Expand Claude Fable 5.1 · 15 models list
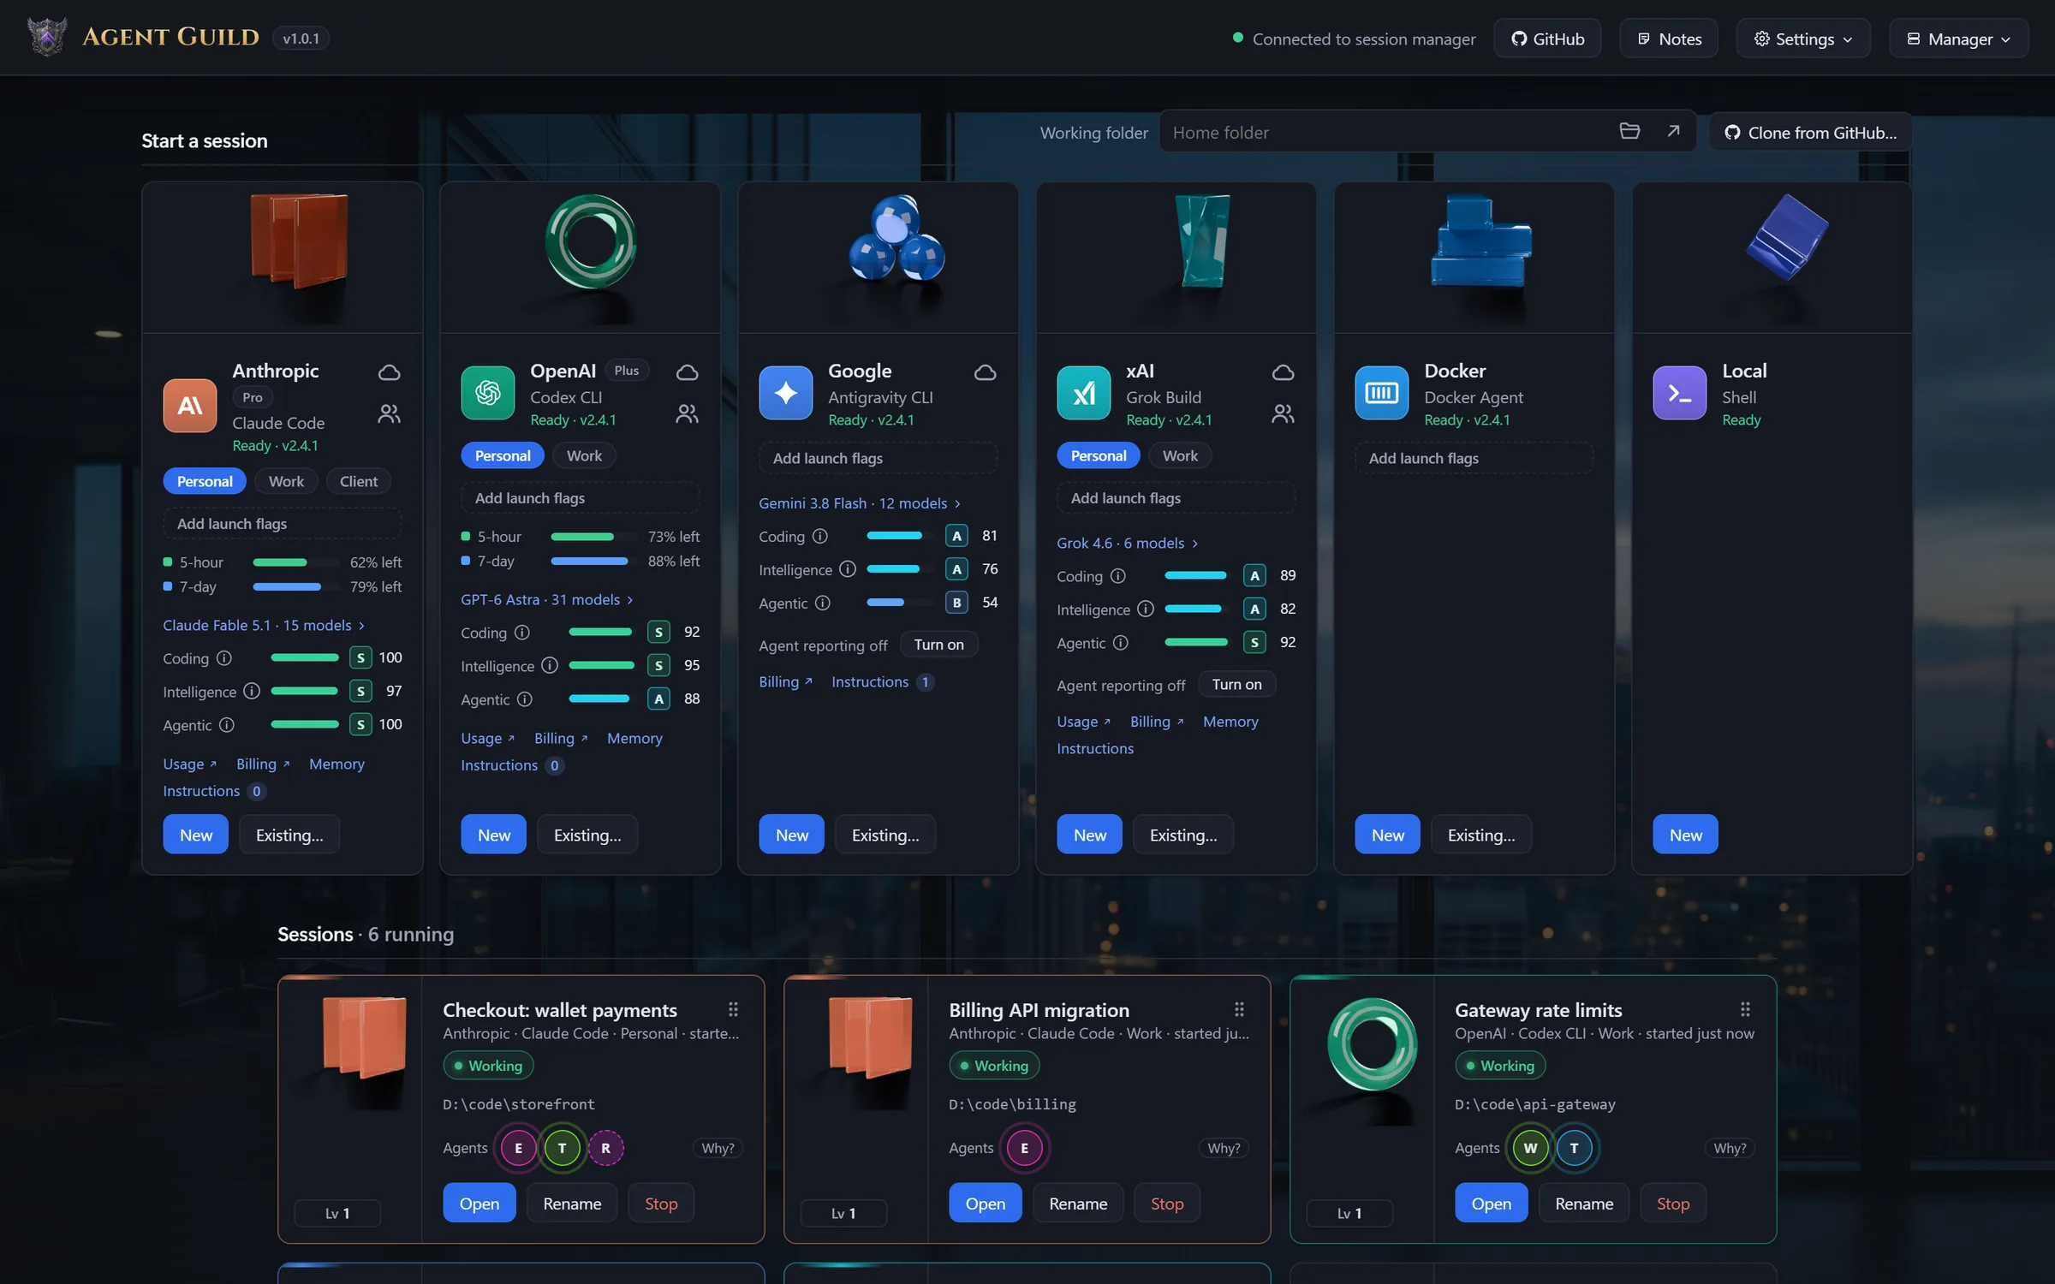Screen dimensions: 2055x1284 (264, 625)
